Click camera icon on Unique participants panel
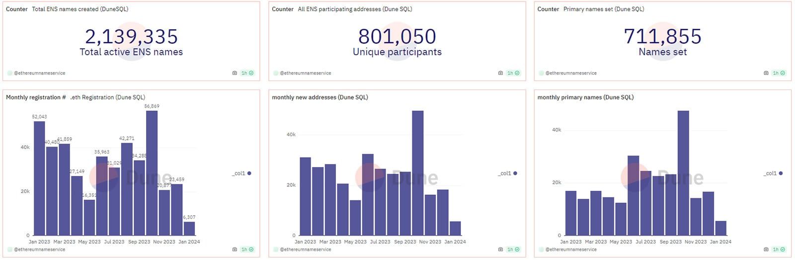This screenshot has height=260, width=795. pyautogui.click(x=500, y=73)
